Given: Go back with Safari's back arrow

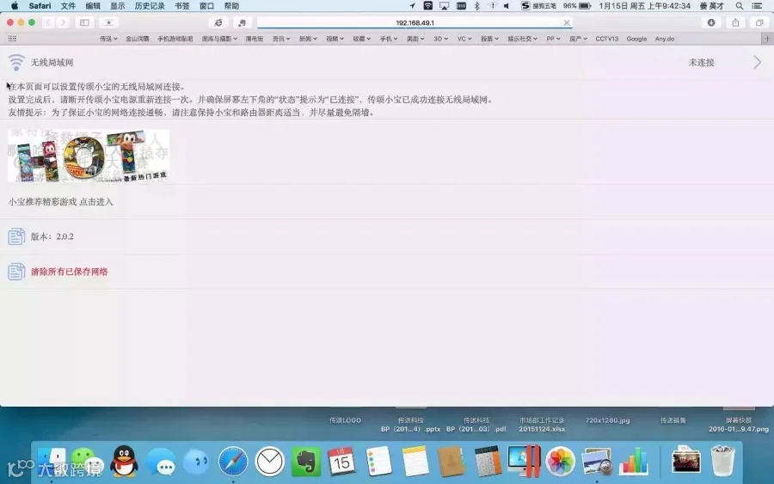Looking at the screenshot, I should [x=48, y=22].
